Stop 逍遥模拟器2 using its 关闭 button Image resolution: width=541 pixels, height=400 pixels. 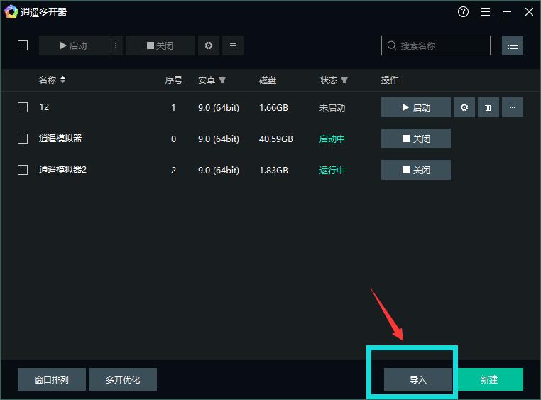tap(415, 170)
